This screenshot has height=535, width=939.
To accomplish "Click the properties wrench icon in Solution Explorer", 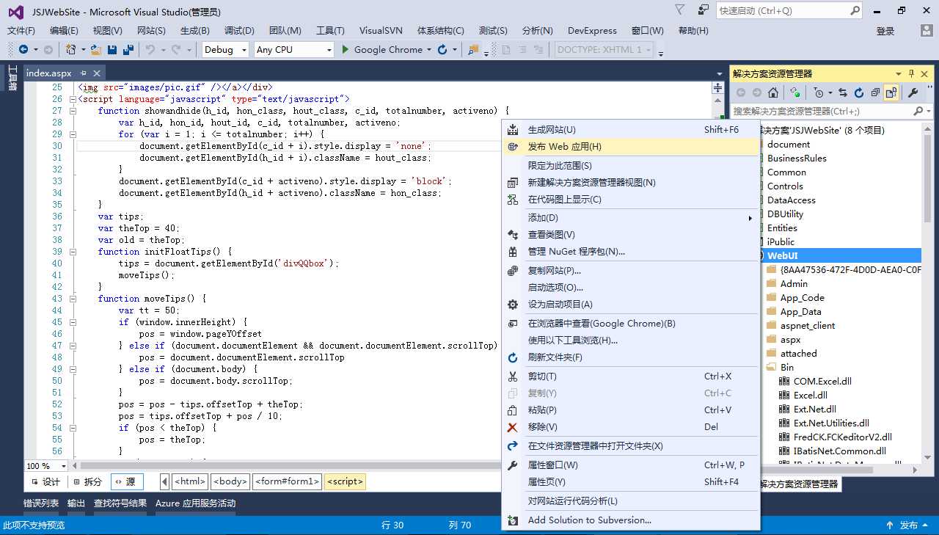I will (x=913, y=92).
